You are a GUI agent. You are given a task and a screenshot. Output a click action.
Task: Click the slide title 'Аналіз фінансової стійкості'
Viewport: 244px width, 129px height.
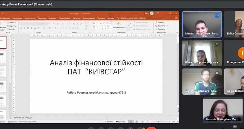[96, 62]
